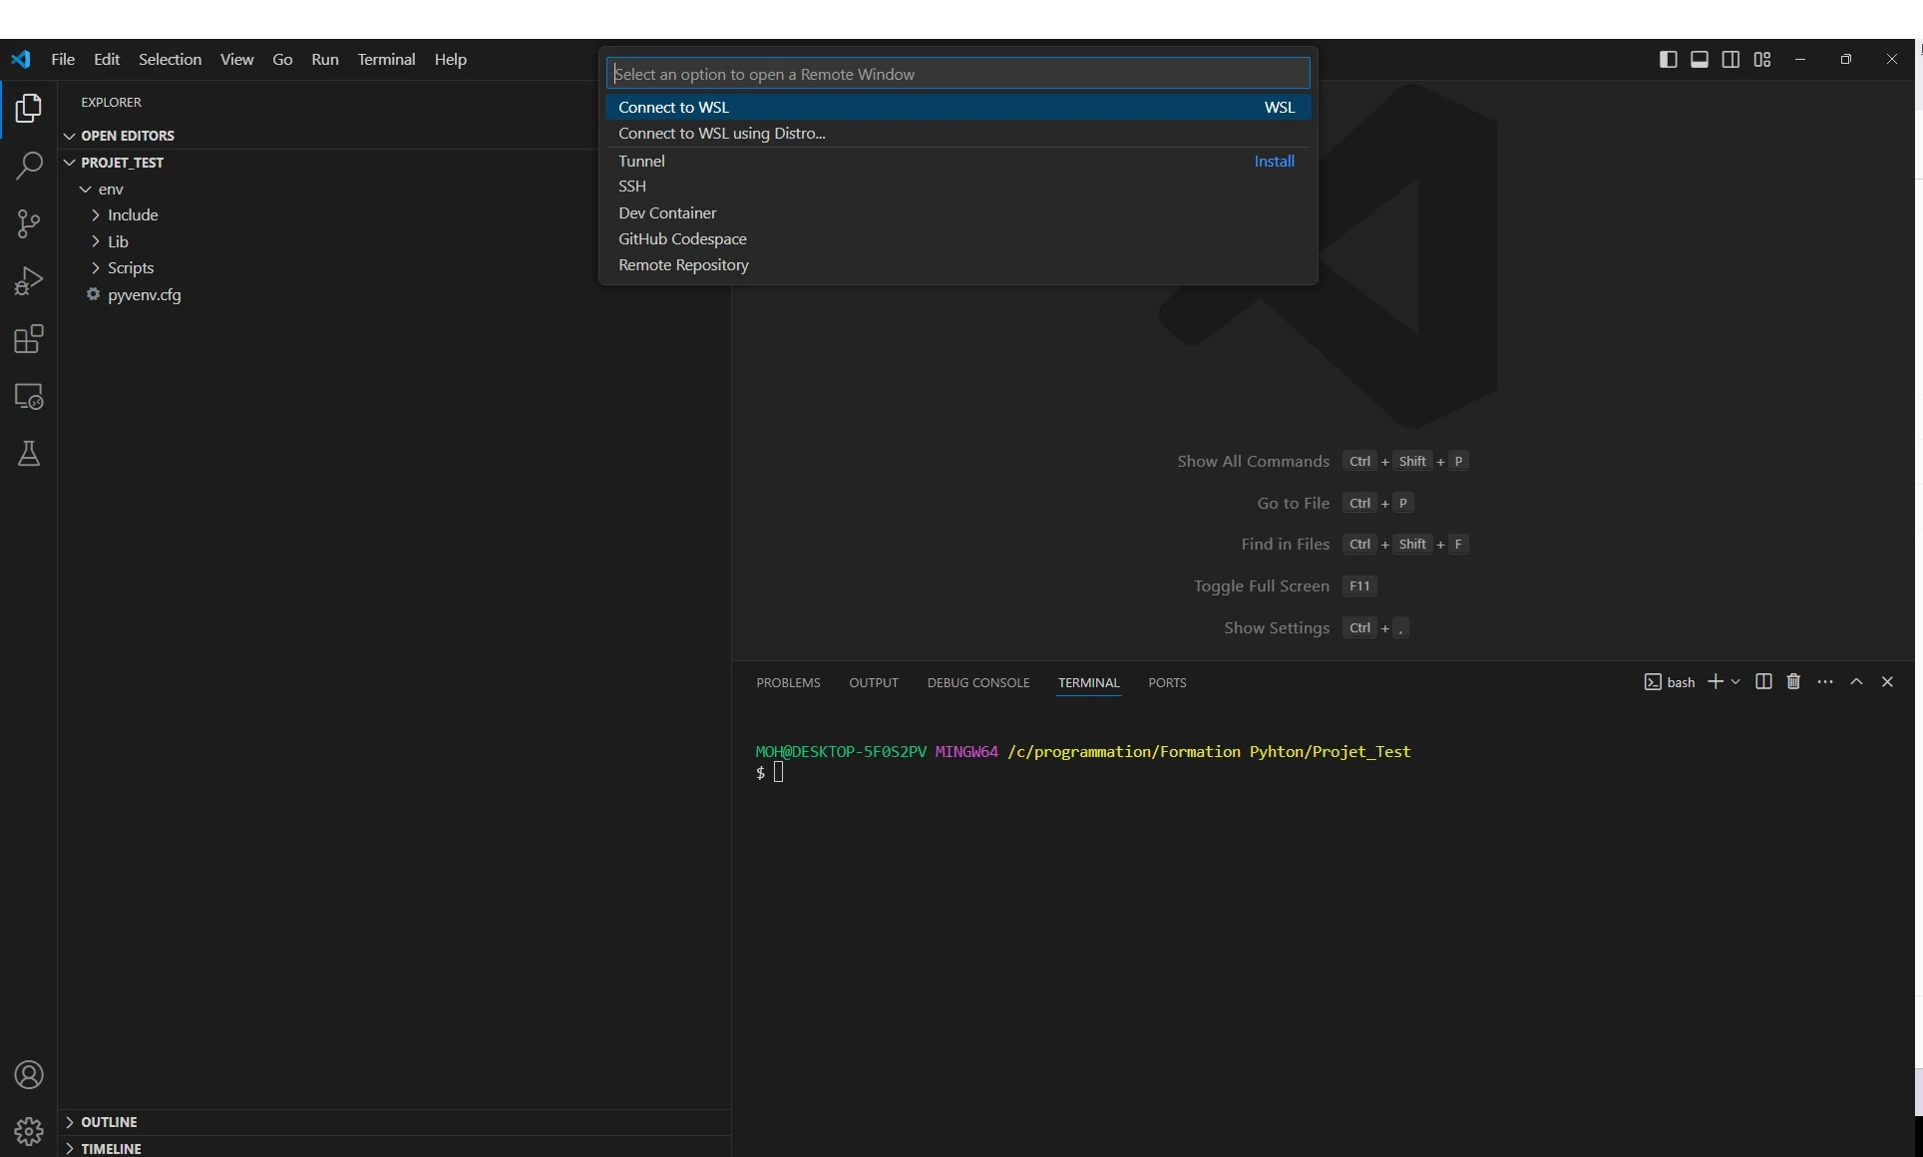Toggle the secondary side bar layout button
1923x1157 pixels.
pyautogui.click(x=1731, y=60)
